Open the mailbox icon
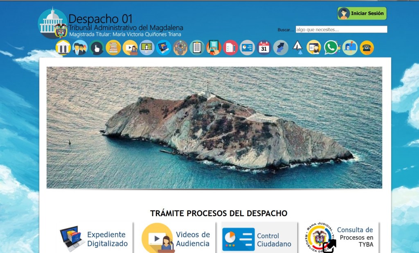This screenshot has height=253, width=419. tap(349, 48)
